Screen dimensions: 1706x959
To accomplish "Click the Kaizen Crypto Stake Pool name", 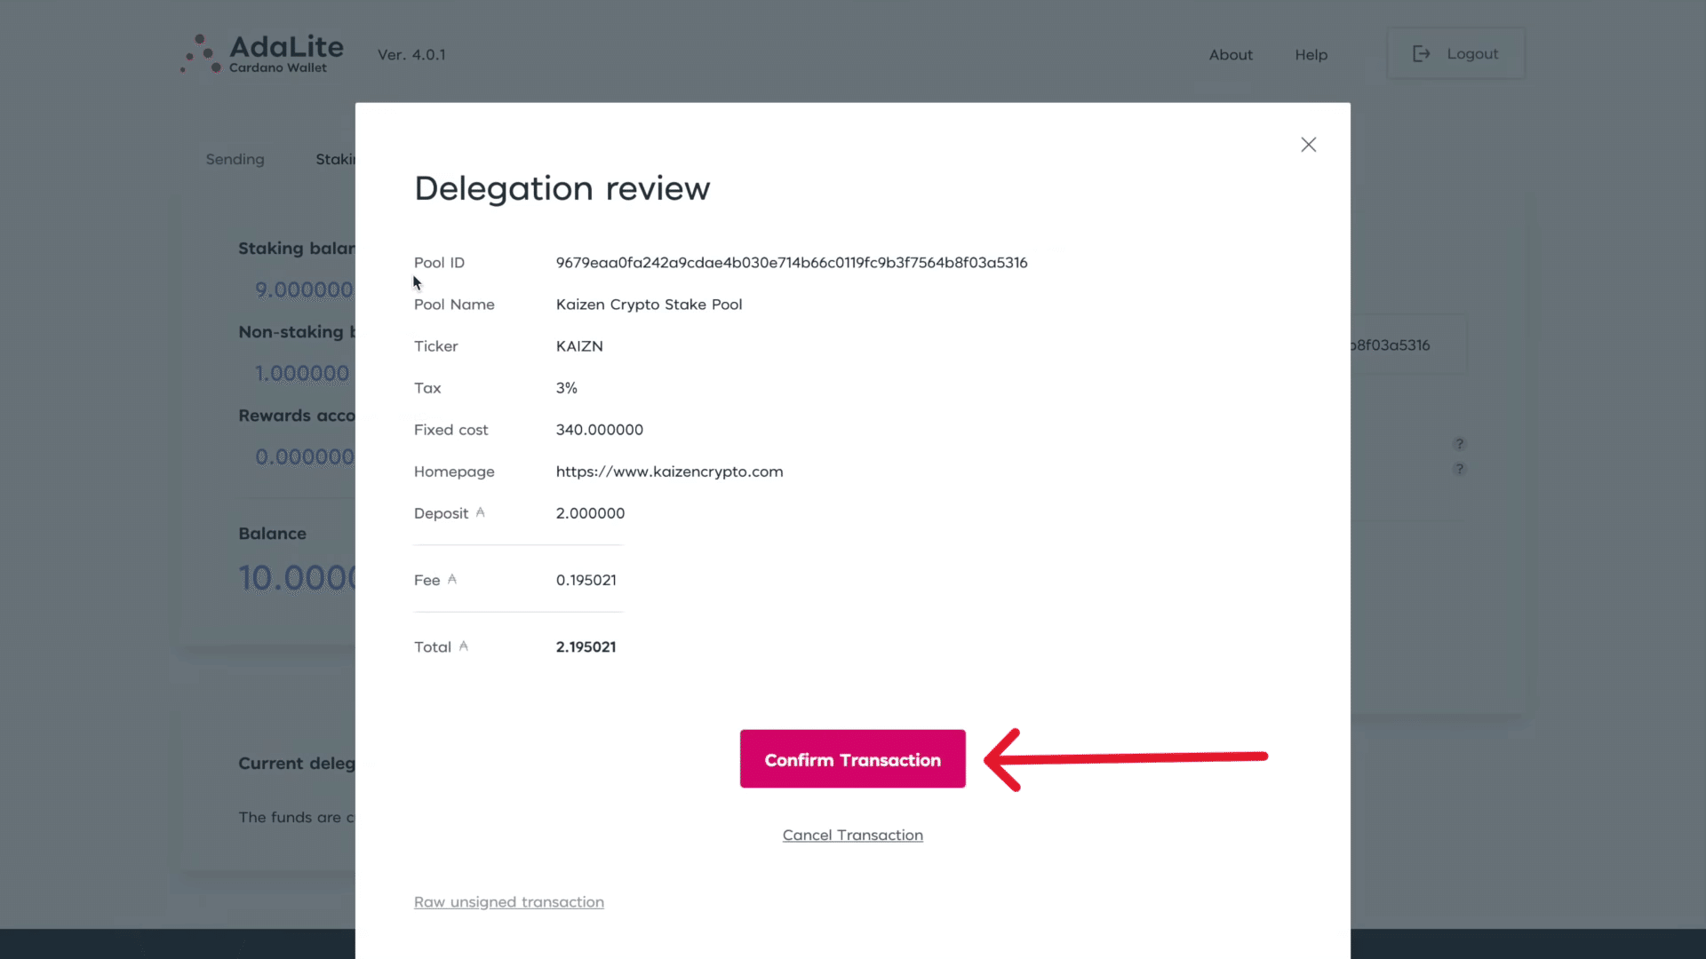I will tap(649, 305).
